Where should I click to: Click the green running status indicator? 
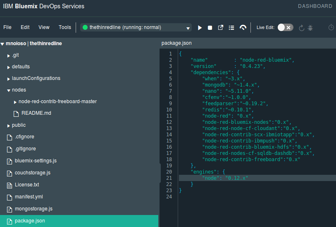click(85, 27)
